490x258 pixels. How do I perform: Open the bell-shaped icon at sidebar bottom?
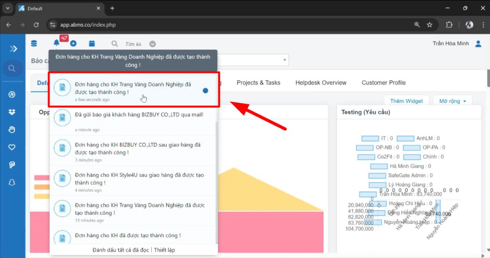pyautogui.click(x=12, y=182)
